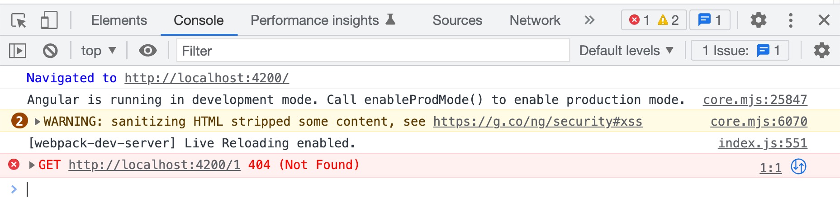Image resolution: width=840 pixels, height=203 pixels.
Task: Activate the inspect element picker icon
Action: click(19, 20)
